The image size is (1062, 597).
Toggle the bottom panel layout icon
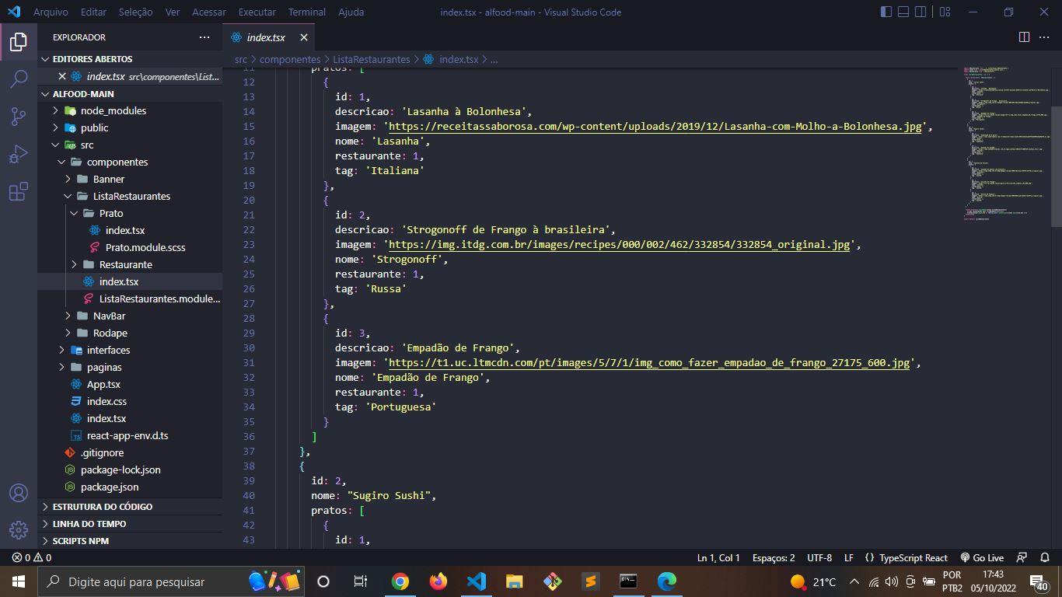[x=903, y=12]
